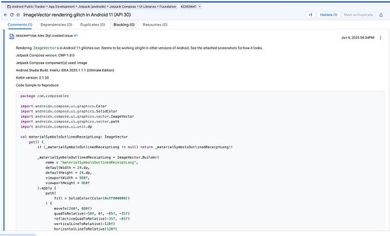This screenshot has height=236, width=390.
Task: Click 'Kotlin version: 2.1.20' text
Action: click(32, 78)
